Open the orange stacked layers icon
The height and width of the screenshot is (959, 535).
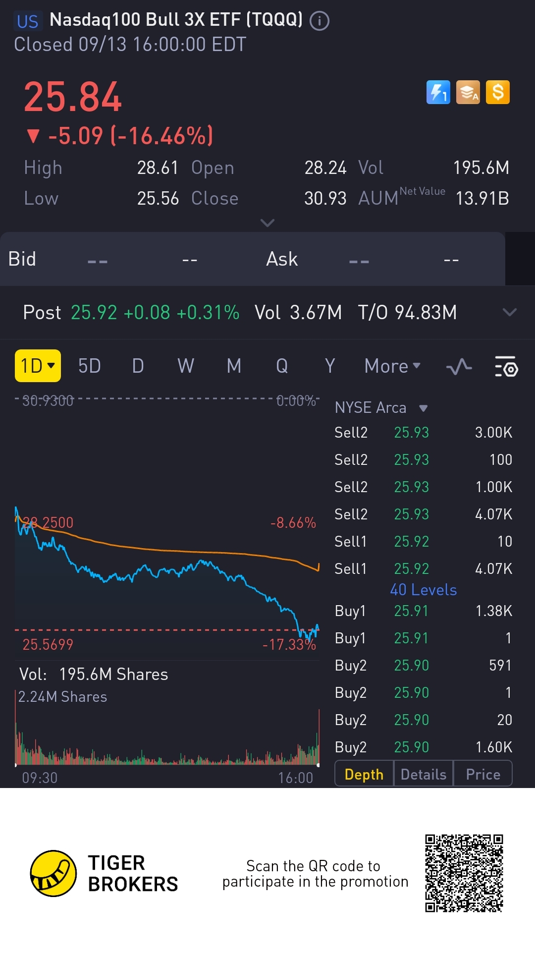tap(468, 92)
